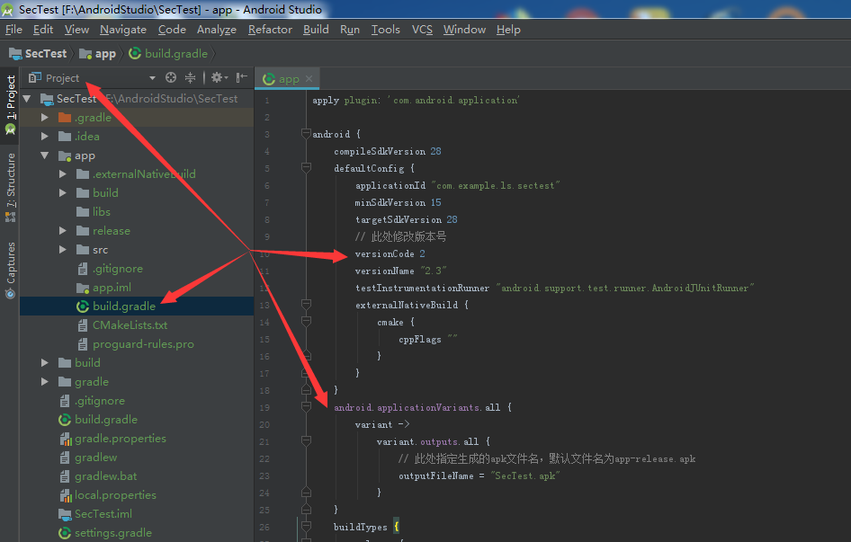Image resolution: width=851 pixels, height=542 pixels.
Task: Hide the Project tool window panel
Action: coord(239,78)
